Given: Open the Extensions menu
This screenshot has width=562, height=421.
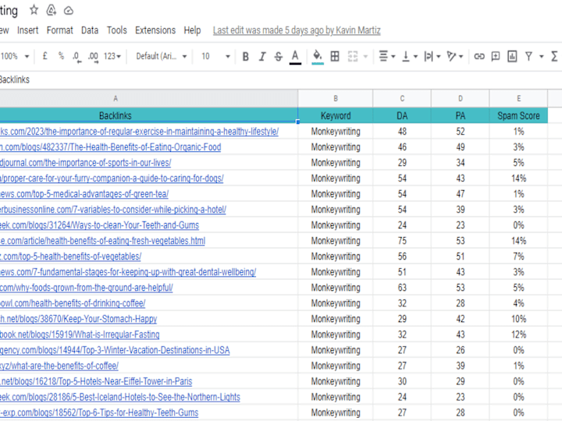Looking at the screenshot, I should [155, 30].
